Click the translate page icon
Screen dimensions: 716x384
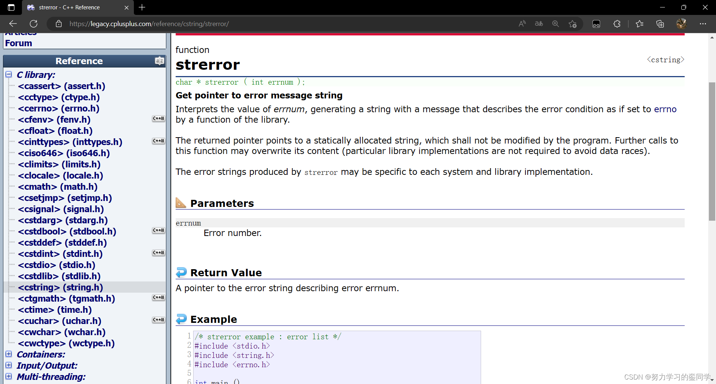539,24
